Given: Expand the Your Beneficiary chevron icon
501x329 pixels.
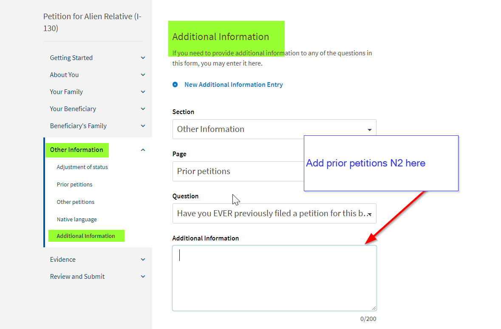Looking at the screenshot, I should (x=143, y=109).
